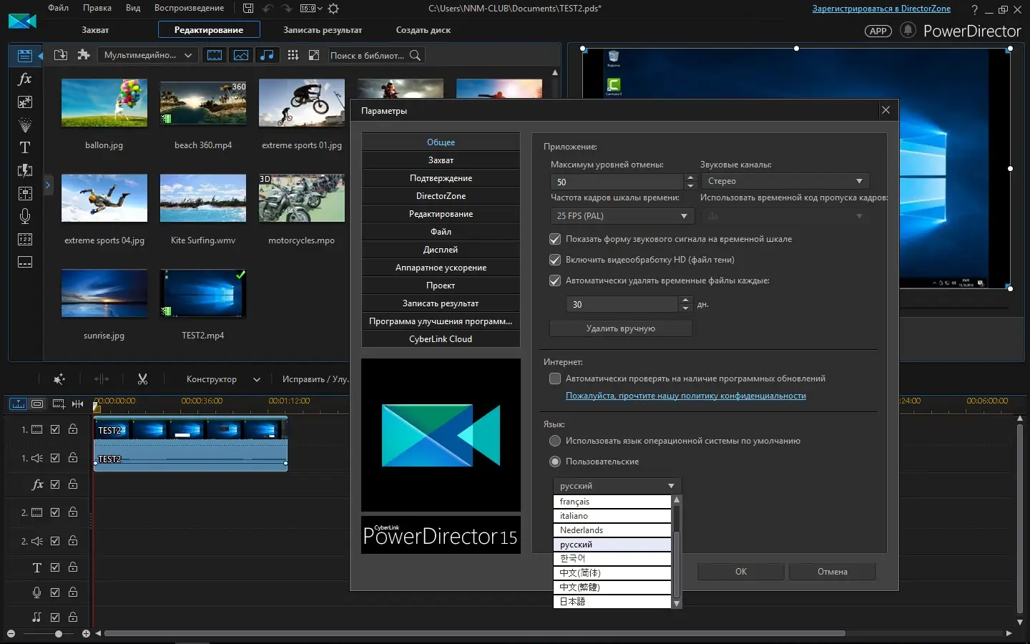The width and height of the screenshot is (1030, 644).
Task: Expand the 25 FPS (PAL) frame rate dropdown
Action: pyautogui.click(x=622, y=215)
